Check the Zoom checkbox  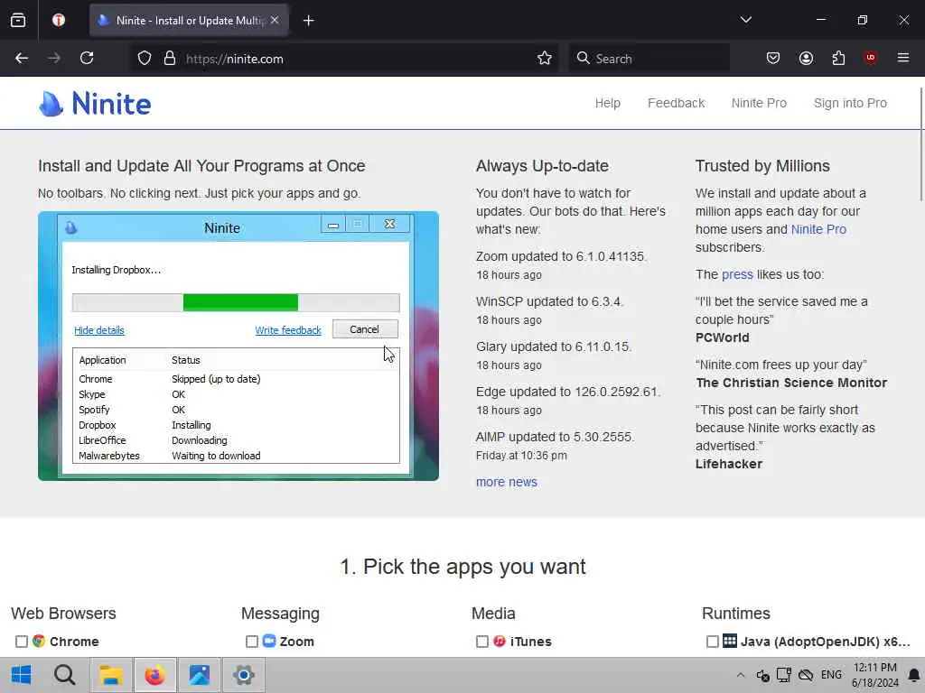(252, 642)
